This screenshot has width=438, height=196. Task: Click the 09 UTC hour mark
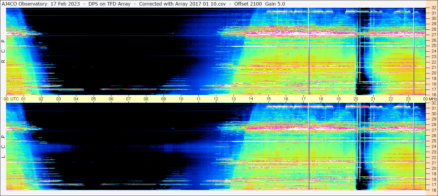[163, 99]
